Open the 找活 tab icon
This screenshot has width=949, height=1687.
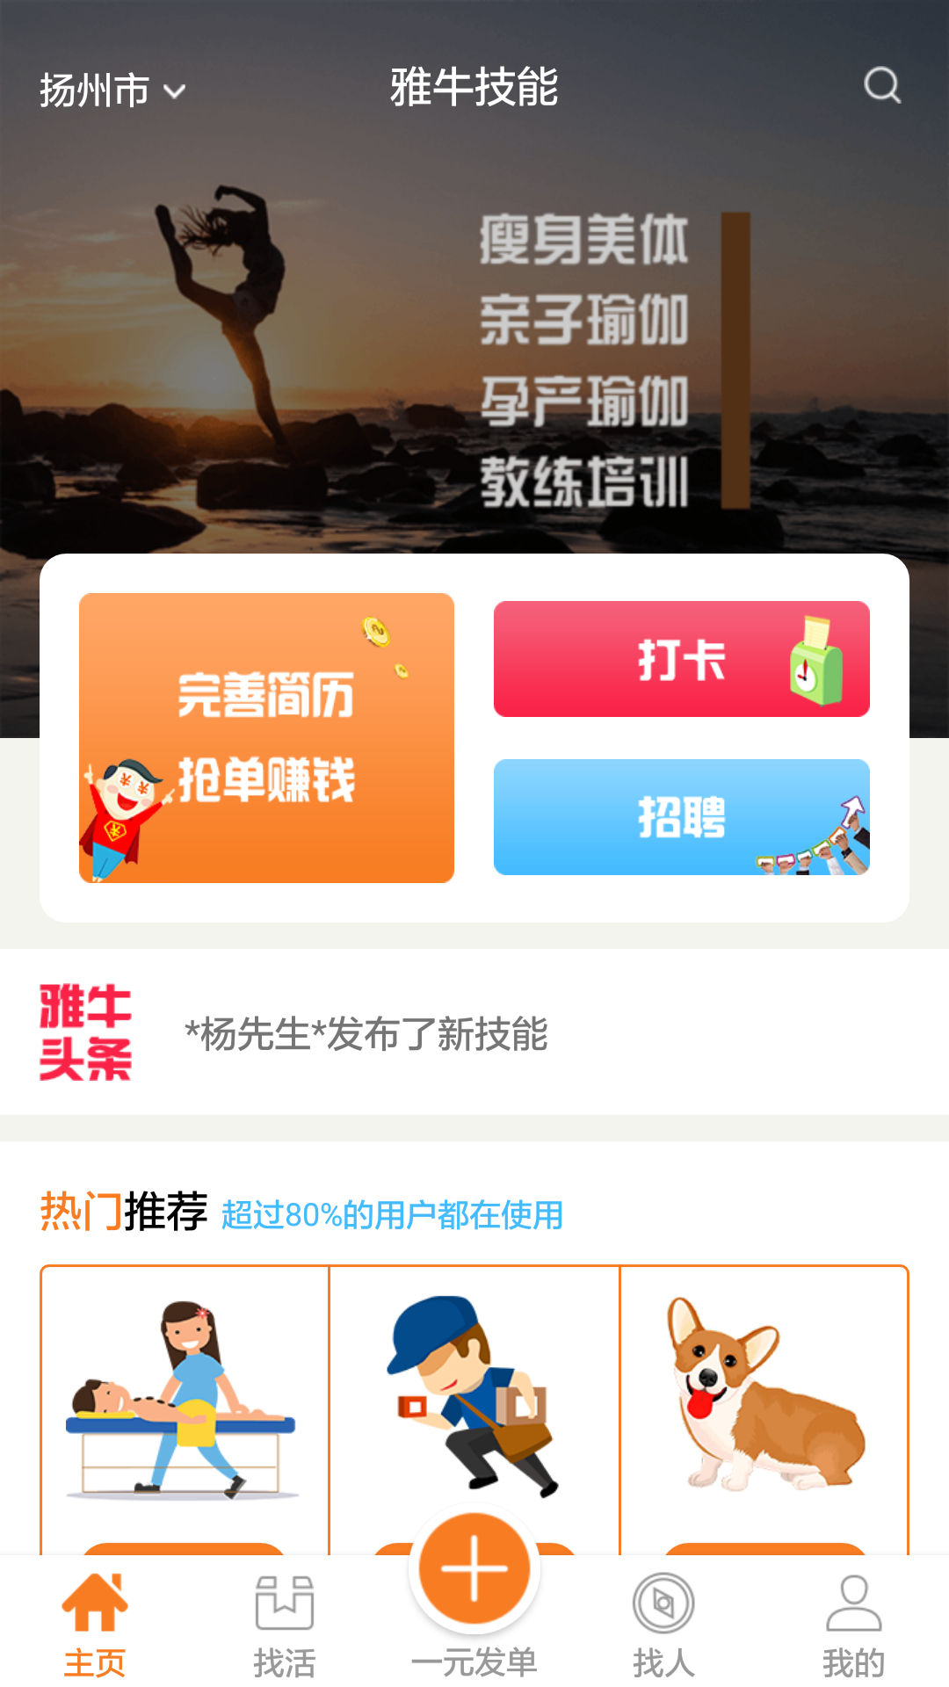point(285,1602)
